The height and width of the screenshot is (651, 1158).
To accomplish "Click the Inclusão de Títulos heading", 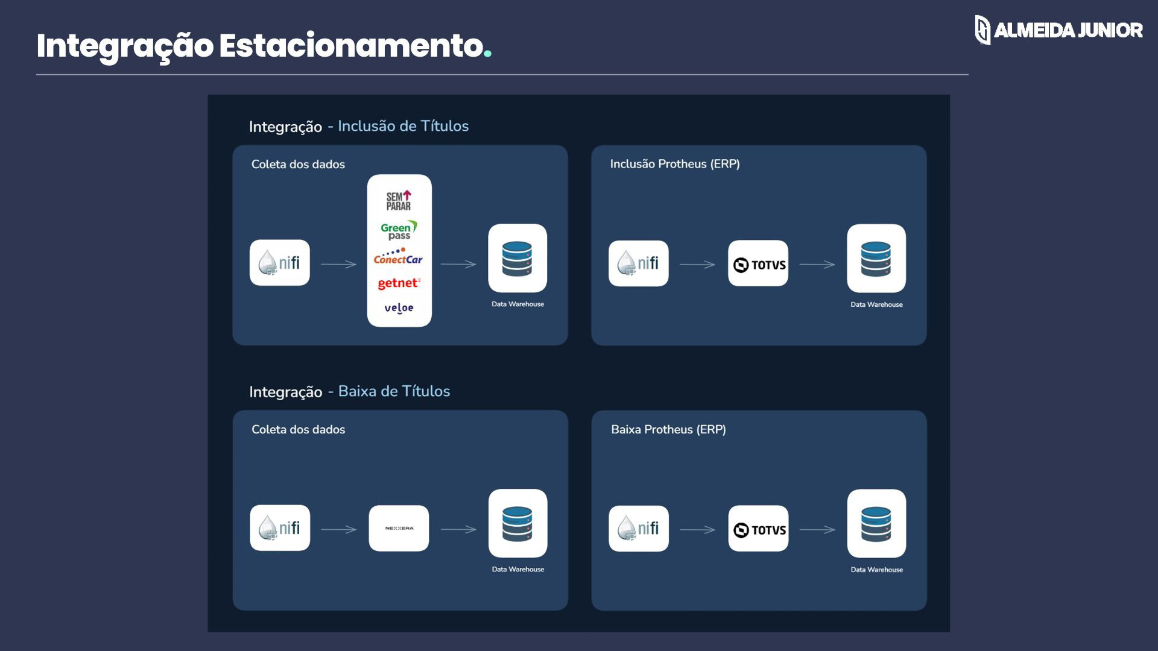I will (403, 126).
